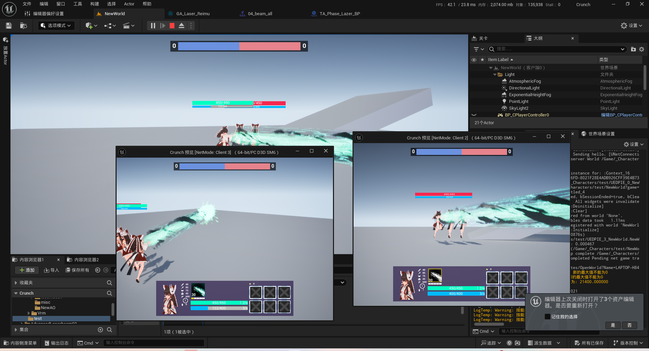Open the 文件 menu
The image size is (649, 351).
[x=27, y=4]
